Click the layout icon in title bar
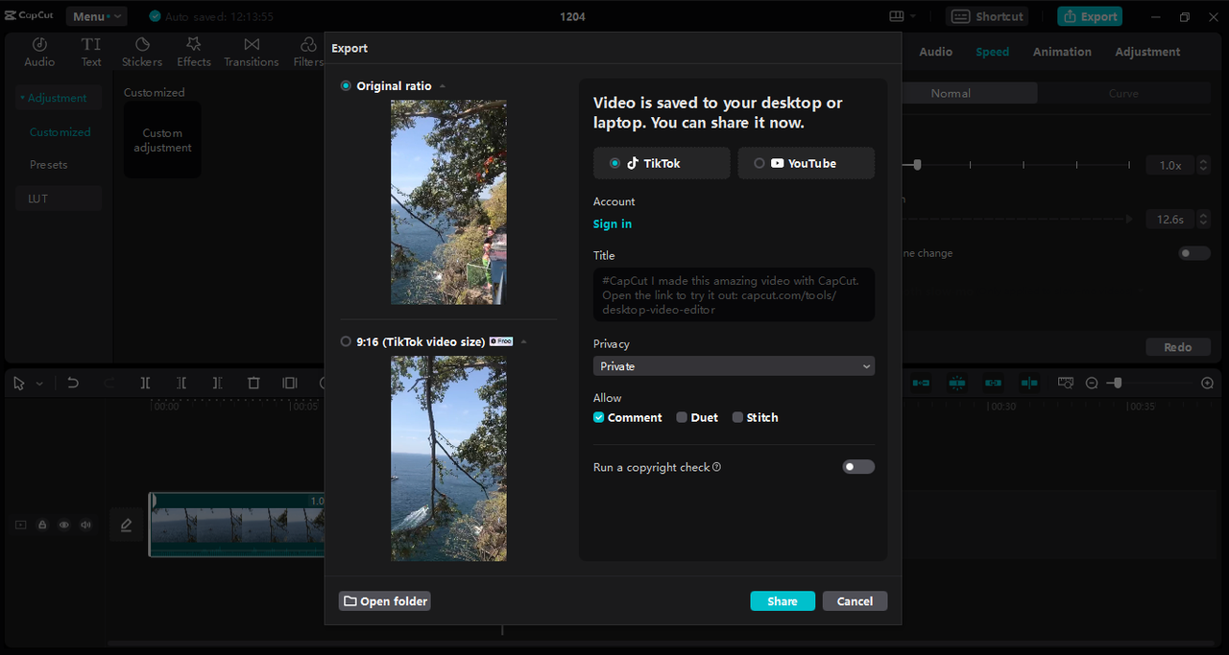 pyautogui.click(x=897, y=16)
